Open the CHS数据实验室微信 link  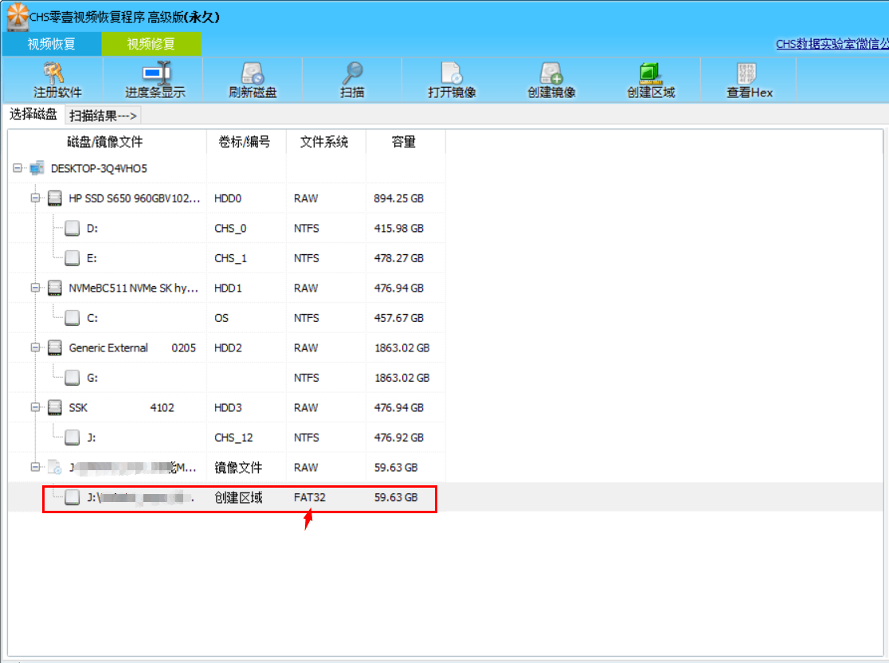(x=832, y=44)
